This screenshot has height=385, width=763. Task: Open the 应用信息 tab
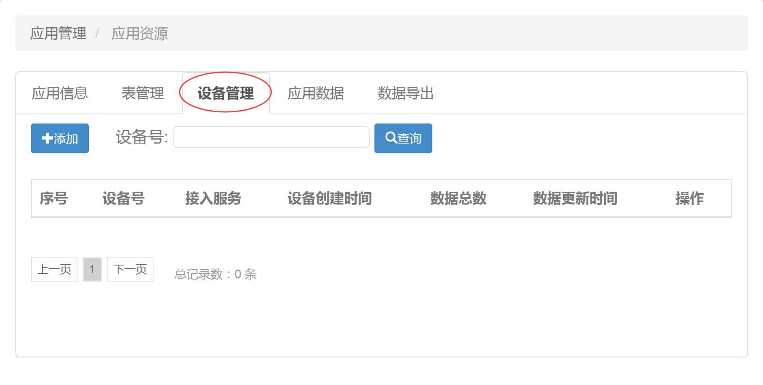pos(60,93)
